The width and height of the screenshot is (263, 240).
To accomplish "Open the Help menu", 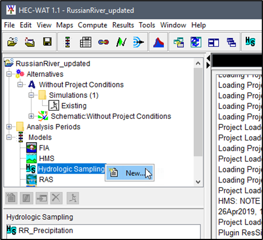I will pyautogui.click(x=198, y=25).
